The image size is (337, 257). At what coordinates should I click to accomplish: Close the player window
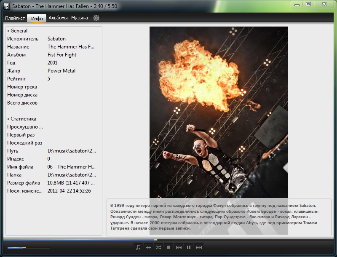click(324, 5)
